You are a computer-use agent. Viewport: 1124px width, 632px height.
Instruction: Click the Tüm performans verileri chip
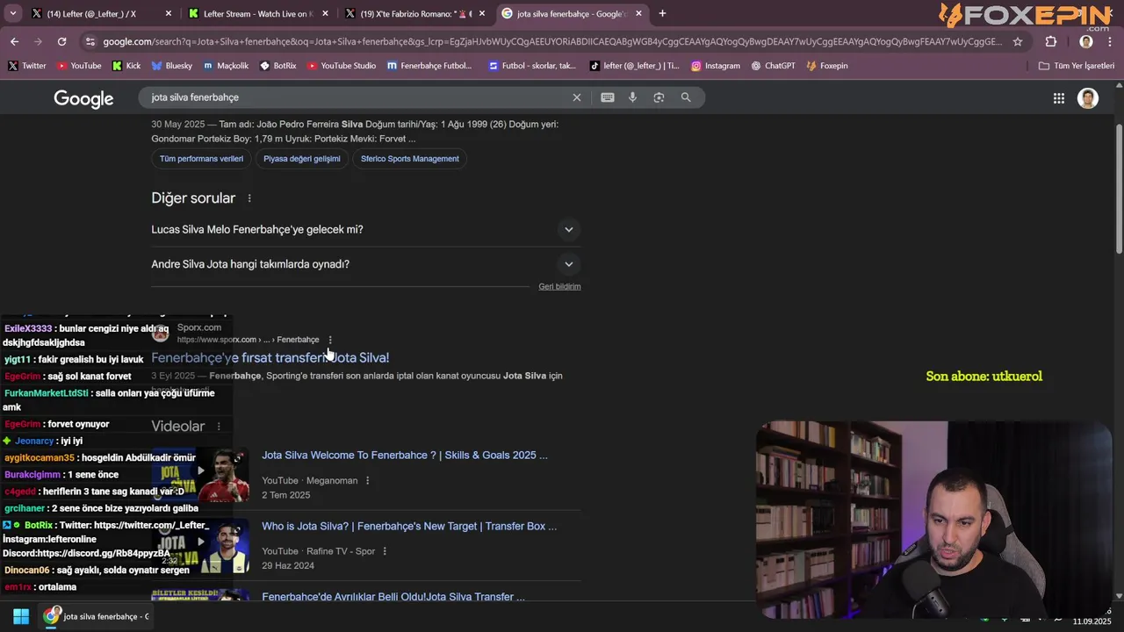tap(201, 159)
